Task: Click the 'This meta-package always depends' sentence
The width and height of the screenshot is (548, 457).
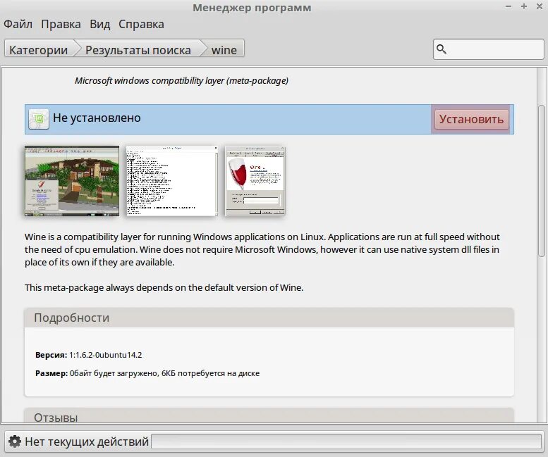Action: (164, 287)
